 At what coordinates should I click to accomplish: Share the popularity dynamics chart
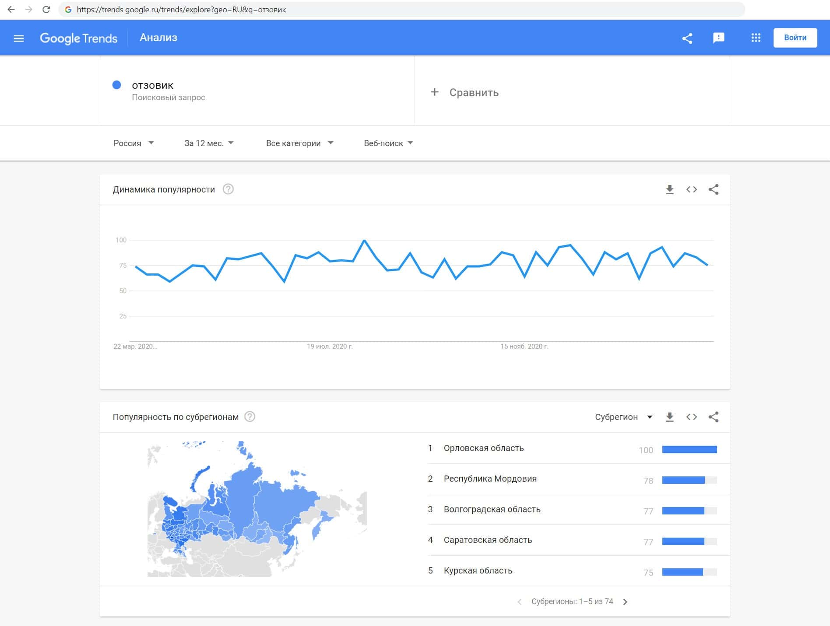coord(714,189)
